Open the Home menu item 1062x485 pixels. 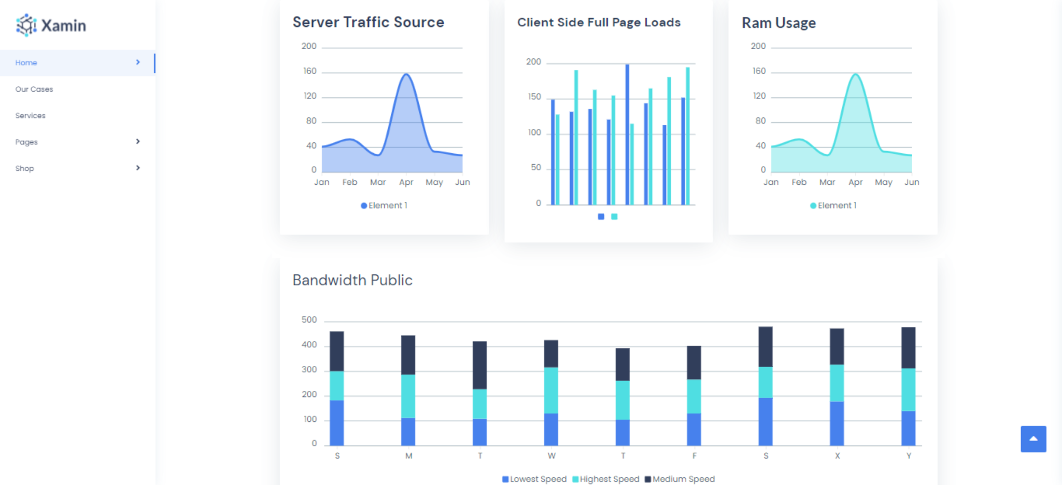[77, 63]
